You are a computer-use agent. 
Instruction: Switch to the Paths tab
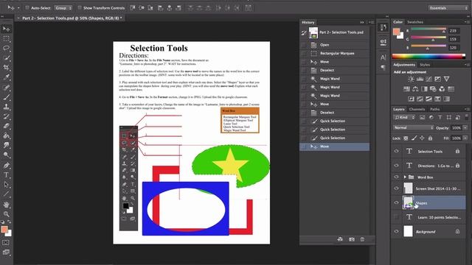tap(434, 109)
